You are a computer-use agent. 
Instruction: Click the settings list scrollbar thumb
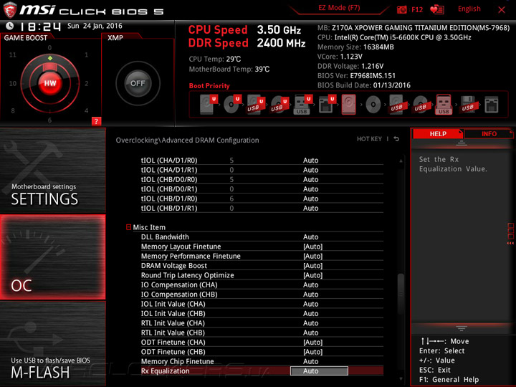point(401,293)
